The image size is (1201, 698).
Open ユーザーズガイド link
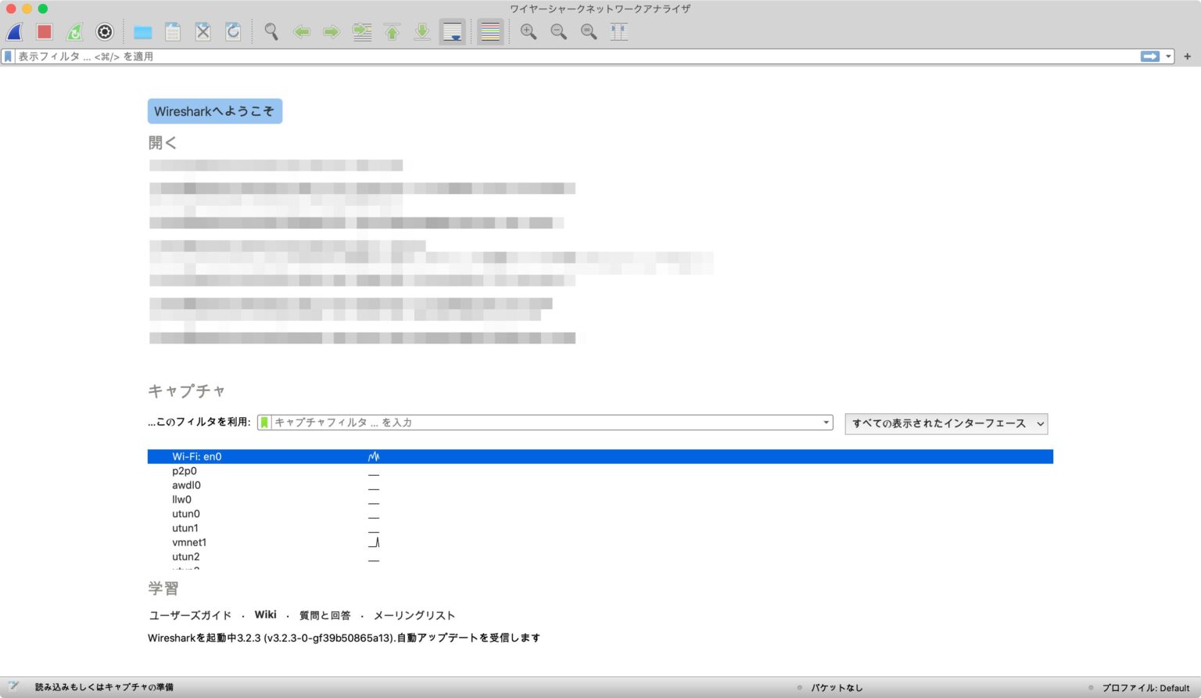(190, 616)
